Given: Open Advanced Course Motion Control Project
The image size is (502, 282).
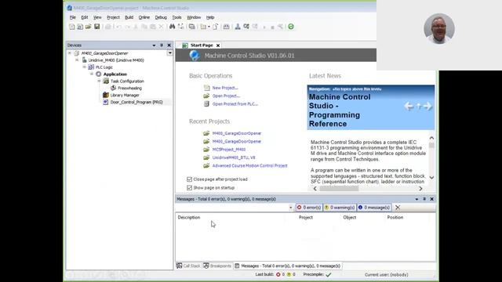Looking at the screenshot, I should pos(249,165).
